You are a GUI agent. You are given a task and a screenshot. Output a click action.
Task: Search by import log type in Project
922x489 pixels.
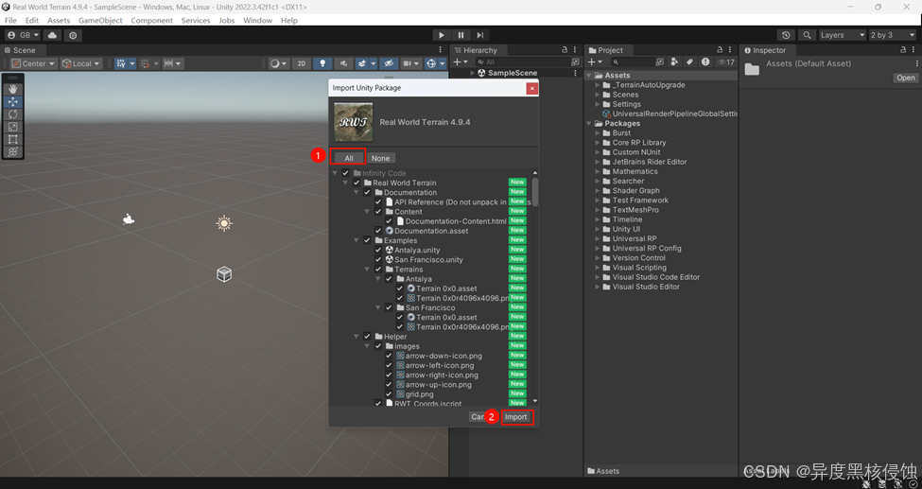click(705, 61)
